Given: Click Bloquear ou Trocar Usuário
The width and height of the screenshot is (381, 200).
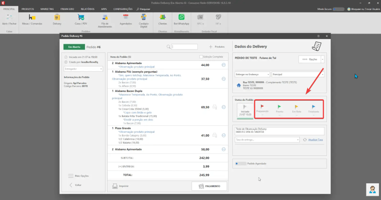Looking at the screenshot, I should tap(364, 9).
